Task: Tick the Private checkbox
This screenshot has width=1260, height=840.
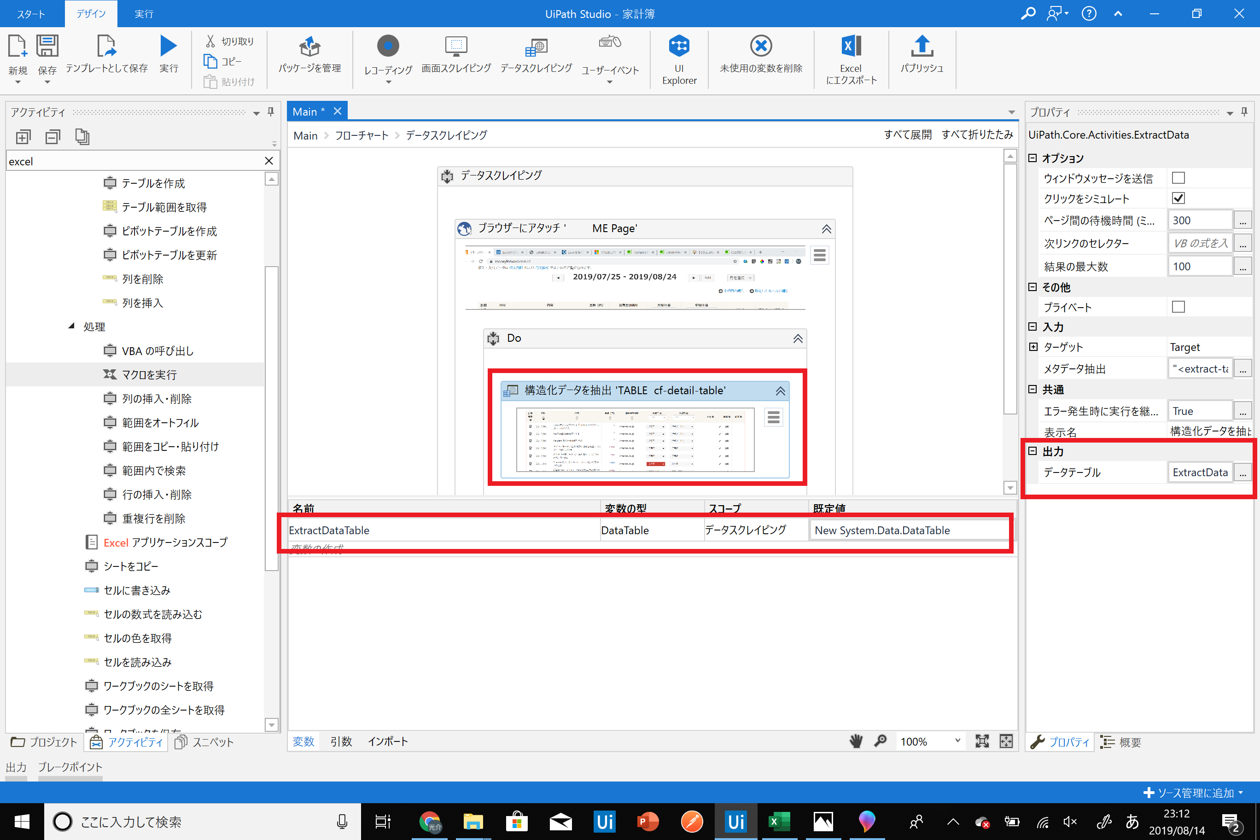Action: 1178,307
